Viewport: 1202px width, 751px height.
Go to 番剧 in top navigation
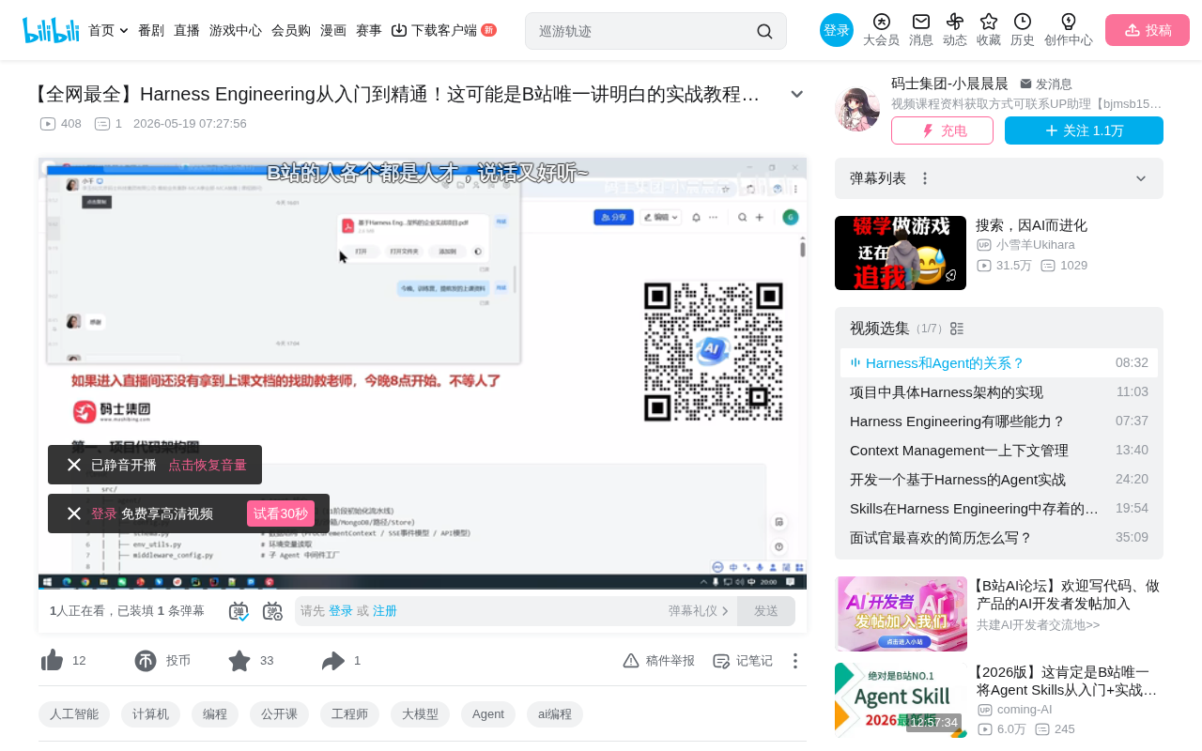tap(151, 30)
